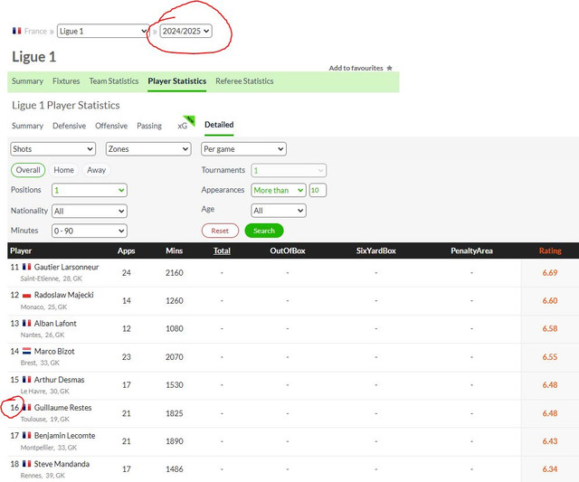Open the Tournaments dropdown
Viewport: 579px width, 482px height.
(289, 170)
